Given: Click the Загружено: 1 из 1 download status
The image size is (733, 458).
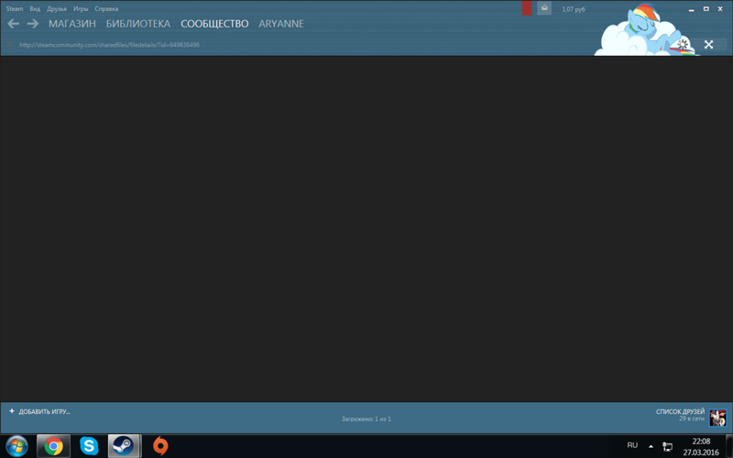Looking at the screenshot, I should click(366, 420).
